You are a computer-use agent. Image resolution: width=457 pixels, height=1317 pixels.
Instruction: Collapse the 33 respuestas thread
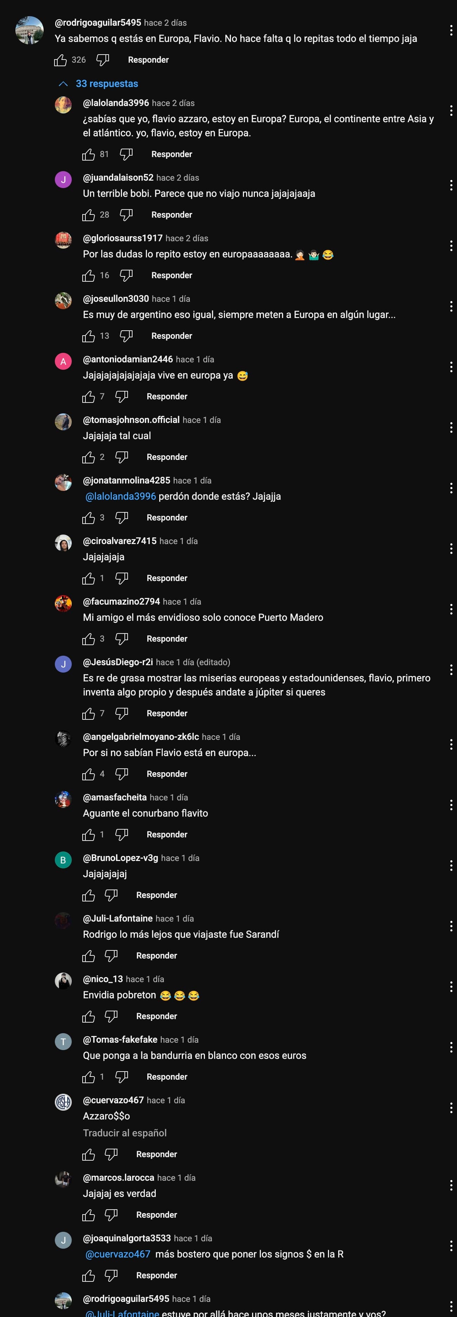click(98, 84)
